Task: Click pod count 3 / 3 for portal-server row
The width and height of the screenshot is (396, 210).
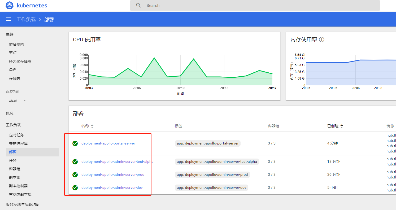Action: click(x=272, y=143)
